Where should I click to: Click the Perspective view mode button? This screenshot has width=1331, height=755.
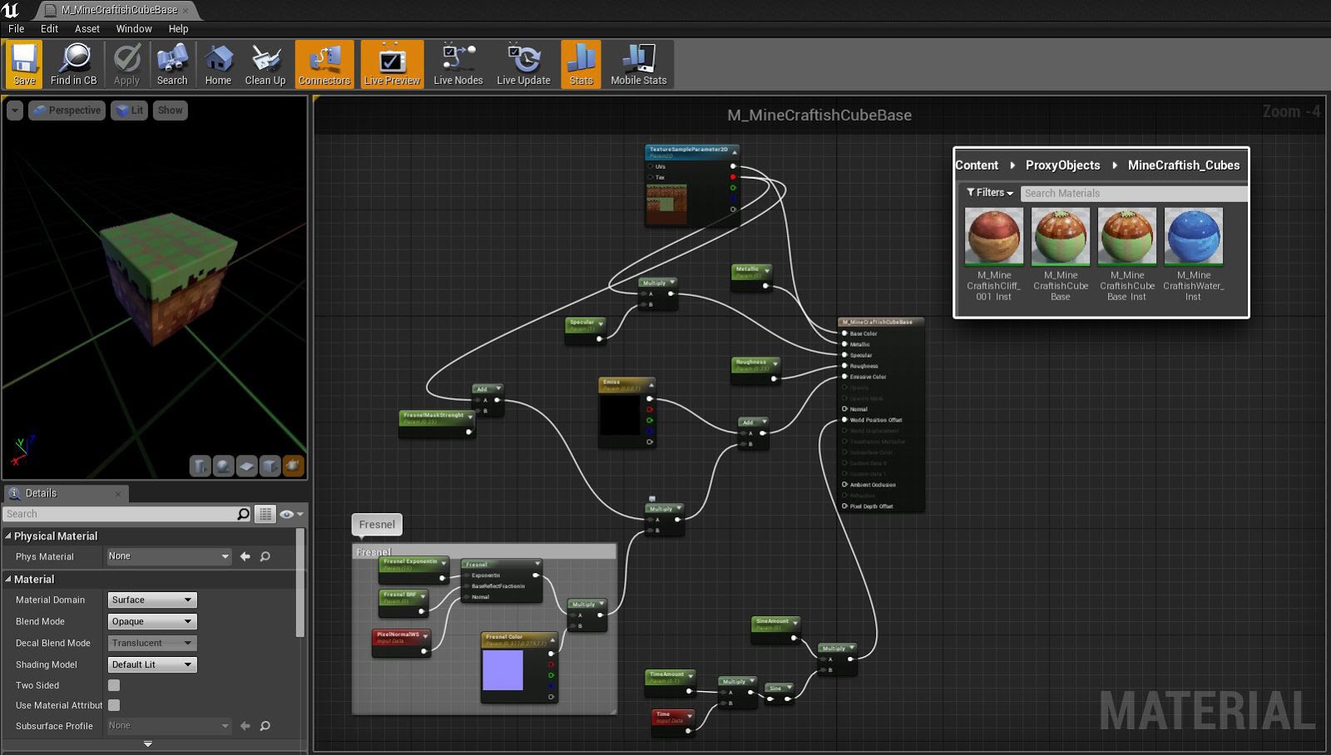click(67, 110)
